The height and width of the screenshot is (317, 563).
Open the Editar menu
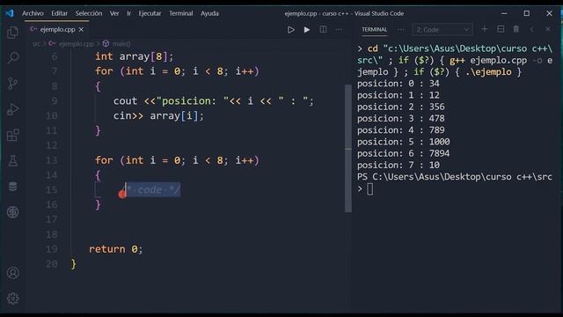59,13
